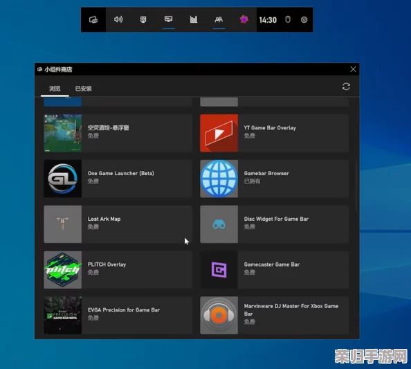Open Disc Widget For Game Bar entry
411x369 pixels.
pyautogui.click(x=274, y=224)
